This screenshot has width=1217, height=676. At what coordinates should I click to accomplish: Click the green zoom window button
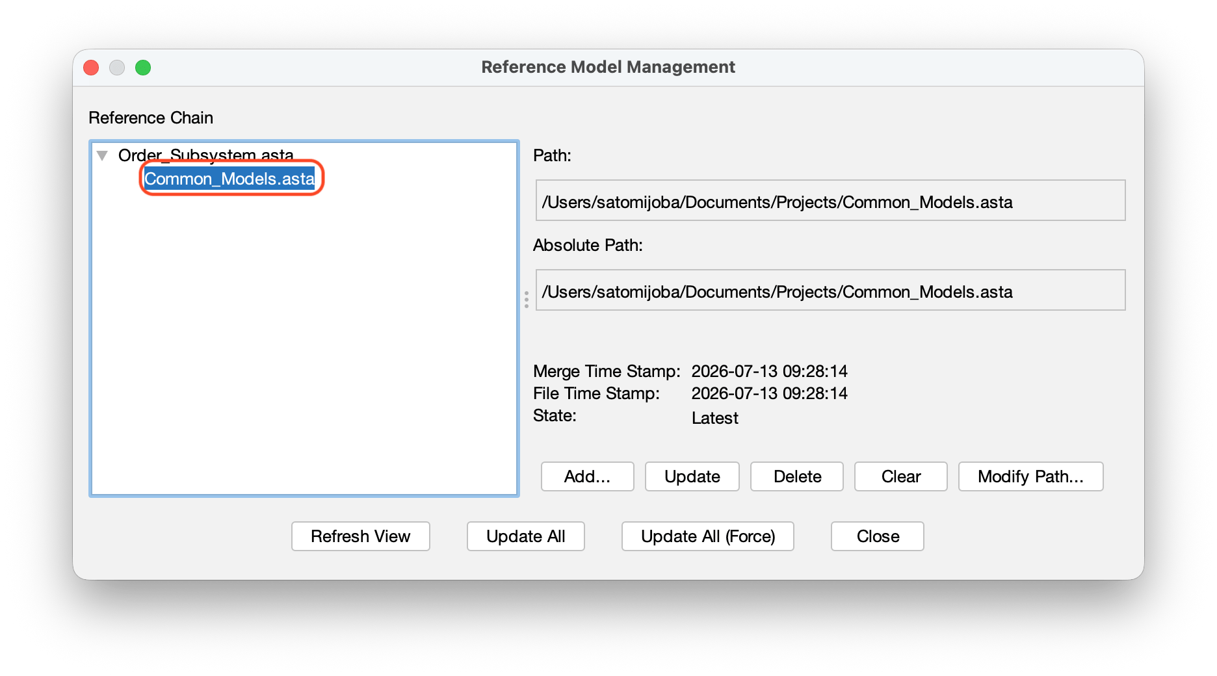coord(143,68)
